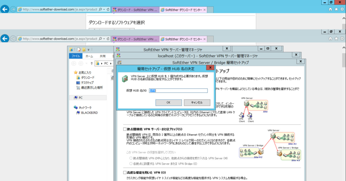Click the 仮想 HUB 名 input field

[178, 91]
